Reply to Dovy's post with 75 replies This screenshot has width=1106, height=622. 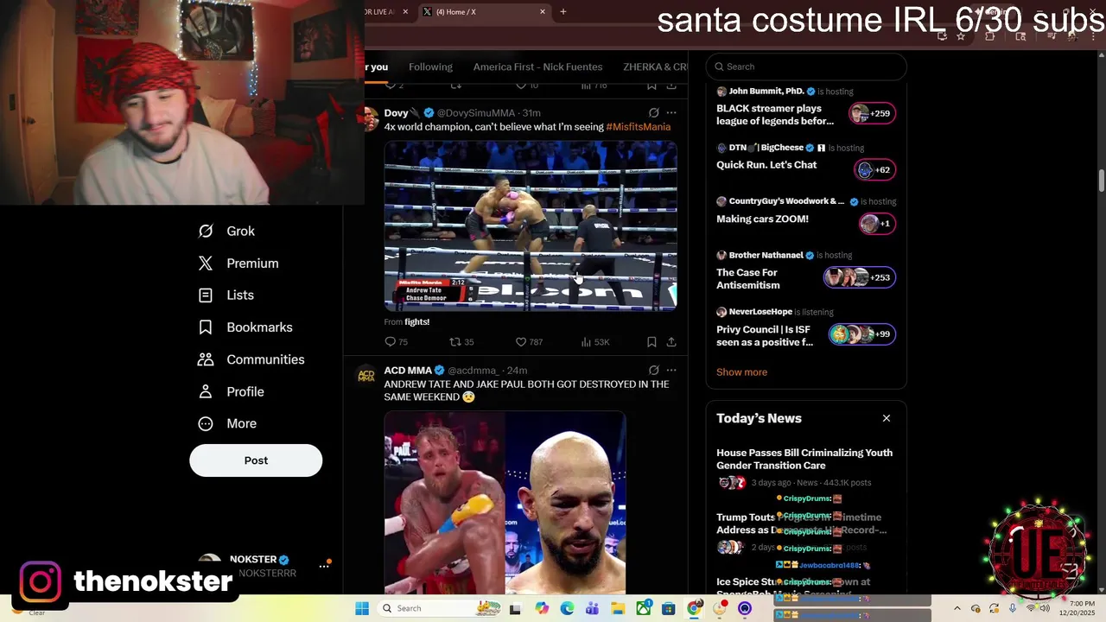[396, 342]
